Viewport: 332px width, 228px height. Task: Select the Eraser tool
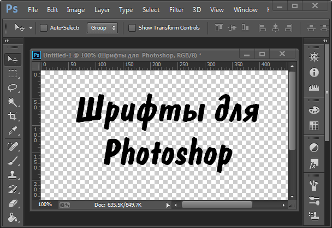coord(13,203)
